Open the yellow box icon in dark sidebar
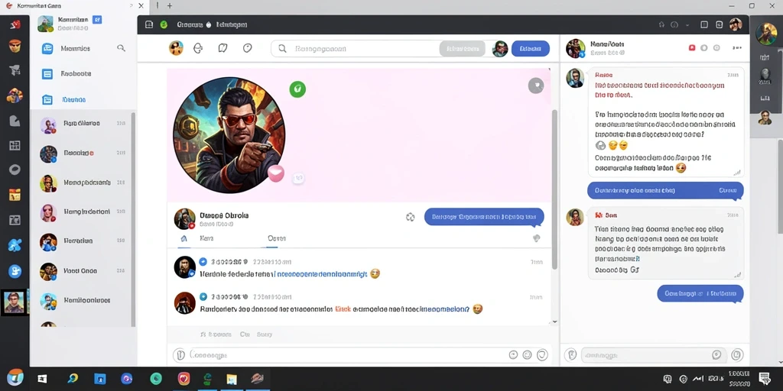 [15, 195]
